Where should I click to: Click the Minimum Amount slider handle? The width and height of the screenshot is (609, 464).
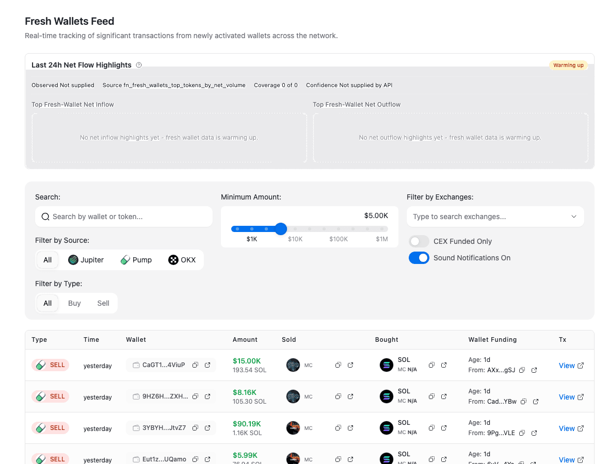pos(281,229)
